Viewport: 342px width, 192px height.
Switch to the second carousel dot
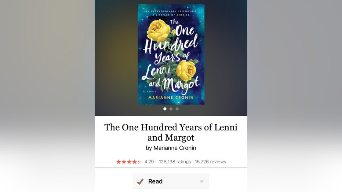pyautogui.click(x=171, y=109)
